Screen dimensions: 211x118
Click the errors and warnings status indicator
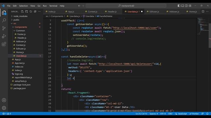7,114
